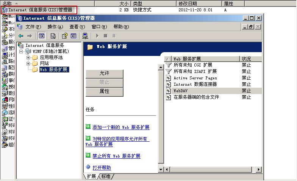Screen dimensions: 297x181
Task: Click the Start service play icon
Action: pos(97,36)
